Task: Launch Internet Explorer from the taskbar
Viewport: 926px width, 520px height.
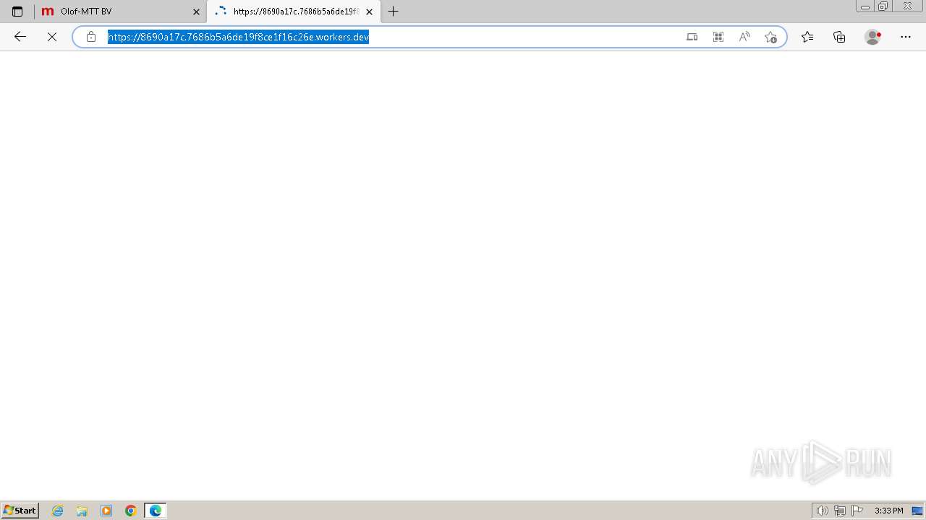Action: pos(58,511)
